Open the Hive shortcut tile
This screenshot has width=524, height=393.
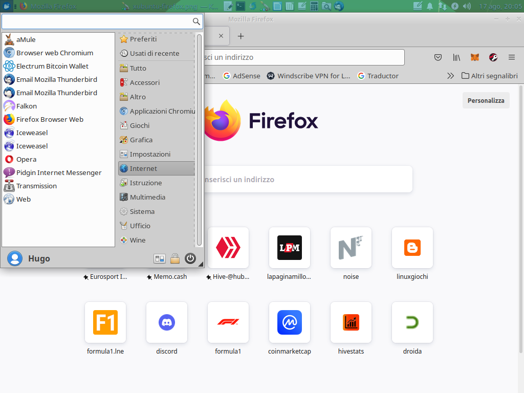tap(228, 248)
